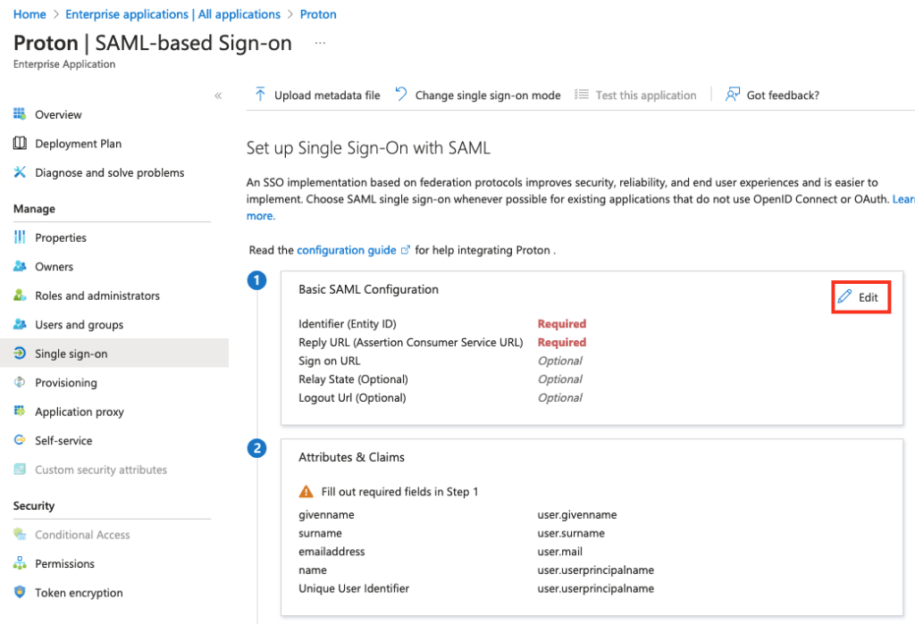Click the Overview grid icon in sidebar
This screenshot has width=915, height=624.
20,114
